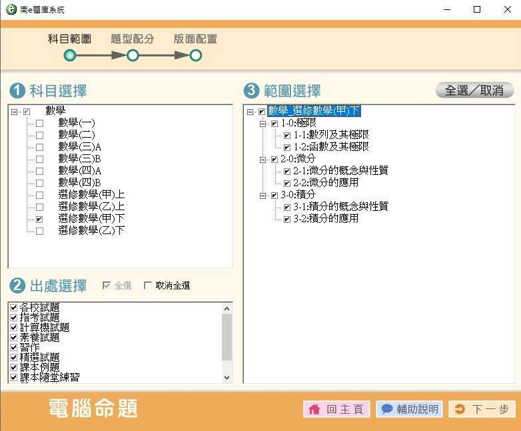The height and width of the screenshot is (431, 521).
Task: Maximize the 南e題庫系統 window
Action: (x=477, y=9)
